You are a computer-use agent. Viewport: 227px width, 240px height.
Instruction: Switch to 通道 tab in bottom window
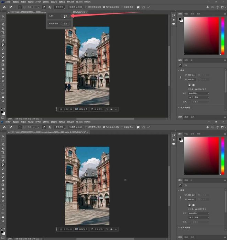click(x=186, y=237)
